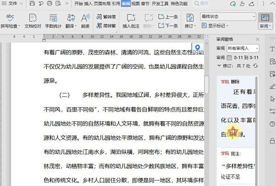
Task: Select the 学院 批注 comment card
Action: (x=236, y=166)
